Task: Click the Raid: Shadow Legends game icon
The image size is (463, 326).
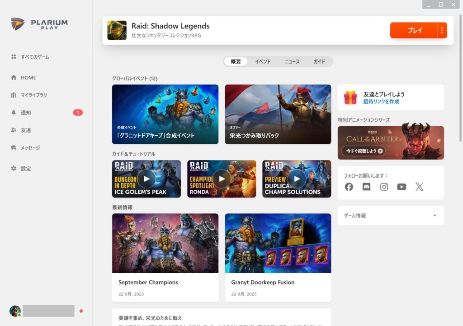Action: point(117,30)
